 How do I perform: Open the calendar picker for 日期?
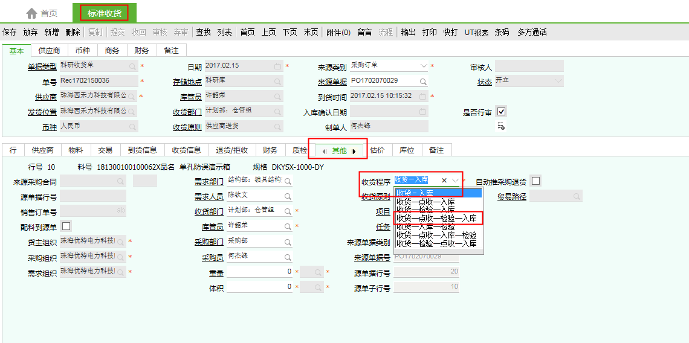click(x=277, y=66)
